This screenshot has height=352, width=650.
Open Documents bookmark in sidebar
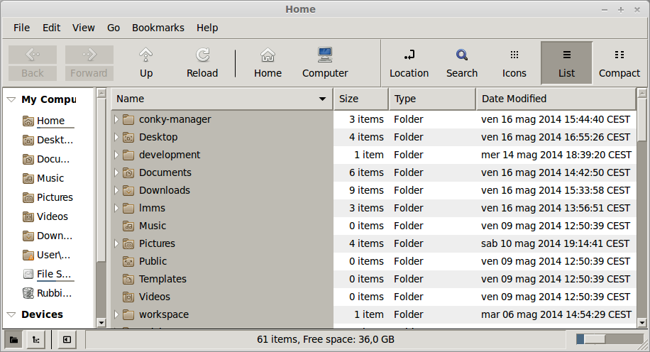[x=48, y=159]
